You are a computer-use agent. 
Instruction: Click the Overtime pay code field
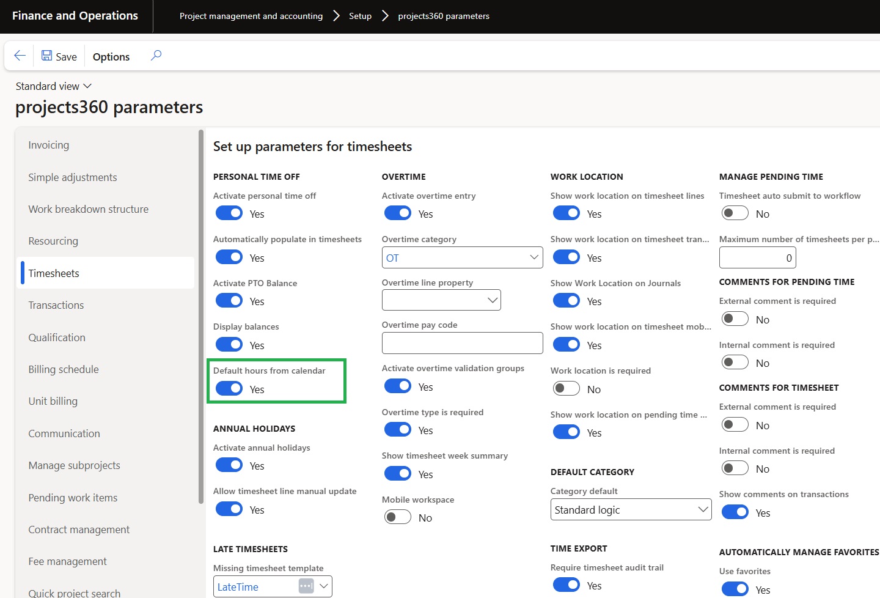tap(462, 343)
